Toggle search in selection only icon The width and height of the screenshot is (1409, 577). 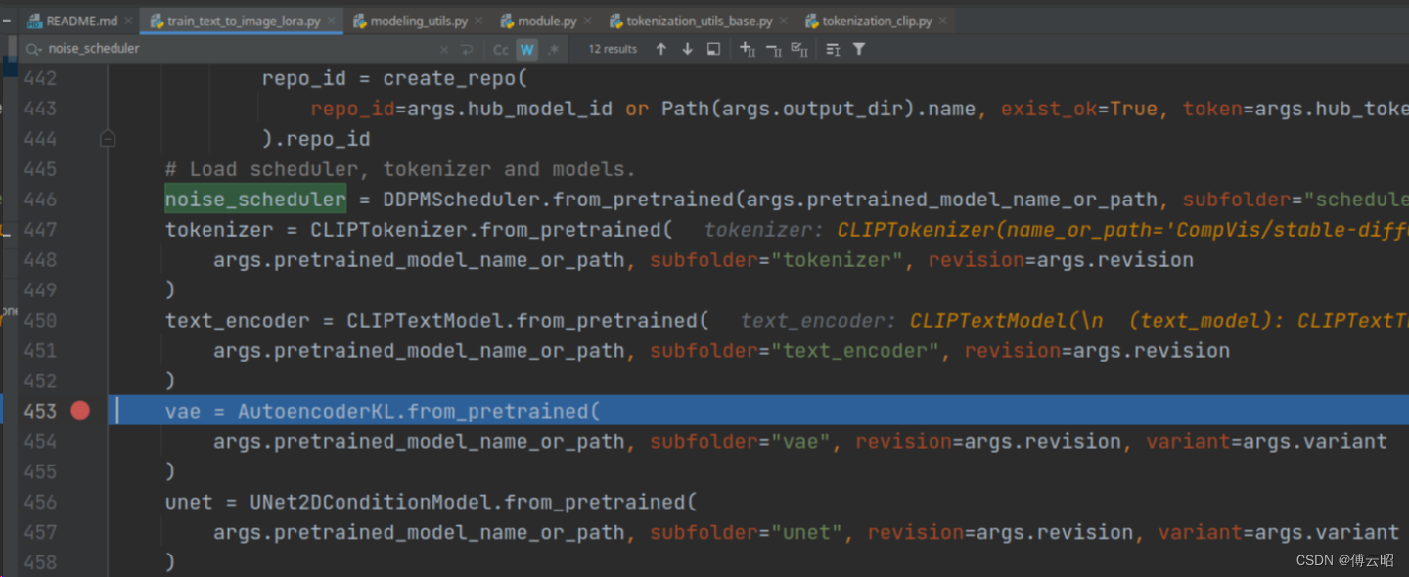(833, 49)
